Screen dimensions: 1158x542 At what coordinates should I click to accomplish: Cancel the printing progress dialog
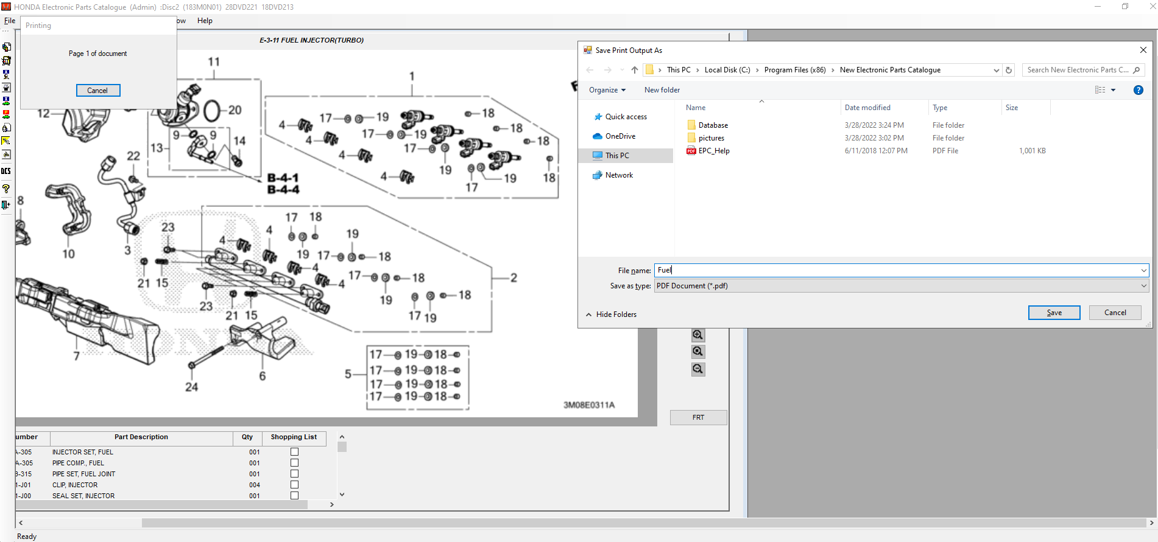pyautogui.click(x=98, y=91)
